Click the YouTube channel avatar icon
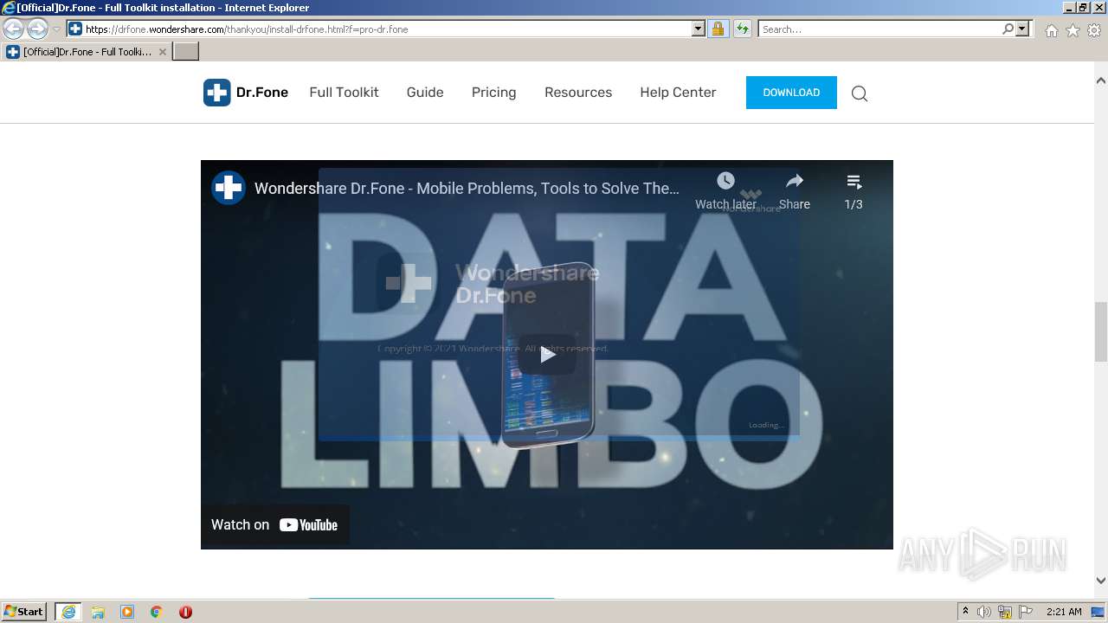1108x623 pixels. [229, 188]
